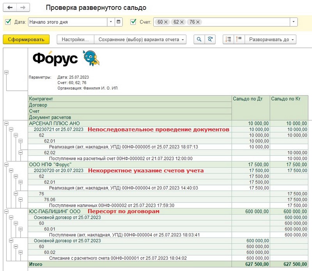Viewport: 312px width, 271px height.
Task: Open the Разворачивать до dropdown
Action: [271, 39]
